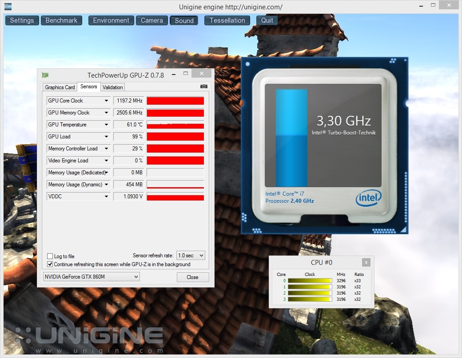
Task: Click the GPU-Z Close button
Action: coord(193,277)
